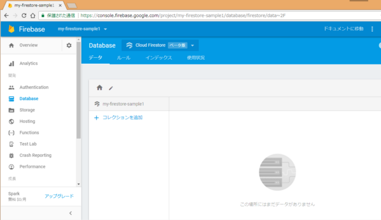Viewport: 381px width, 220px height.
Task: Switch to the 使用状況 tab
Action: click(196, 58)
